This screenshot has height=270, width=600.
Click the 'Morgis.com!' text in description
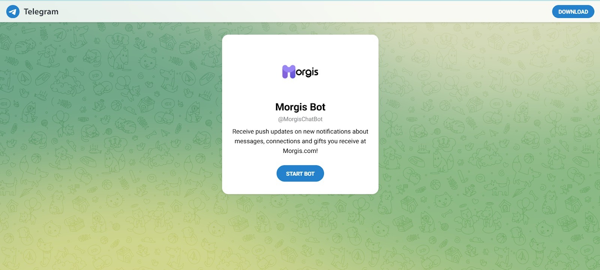coord(300,151)
